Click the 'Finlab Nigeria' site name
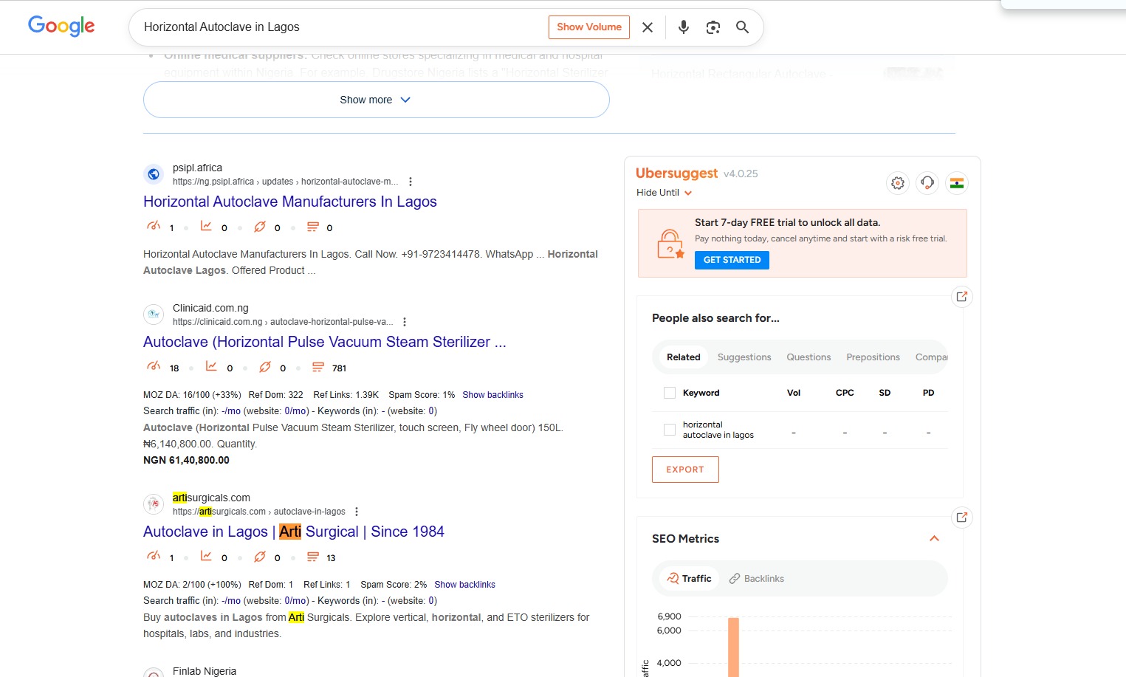The image size is (1126, 677). click(x=205, y=671)
